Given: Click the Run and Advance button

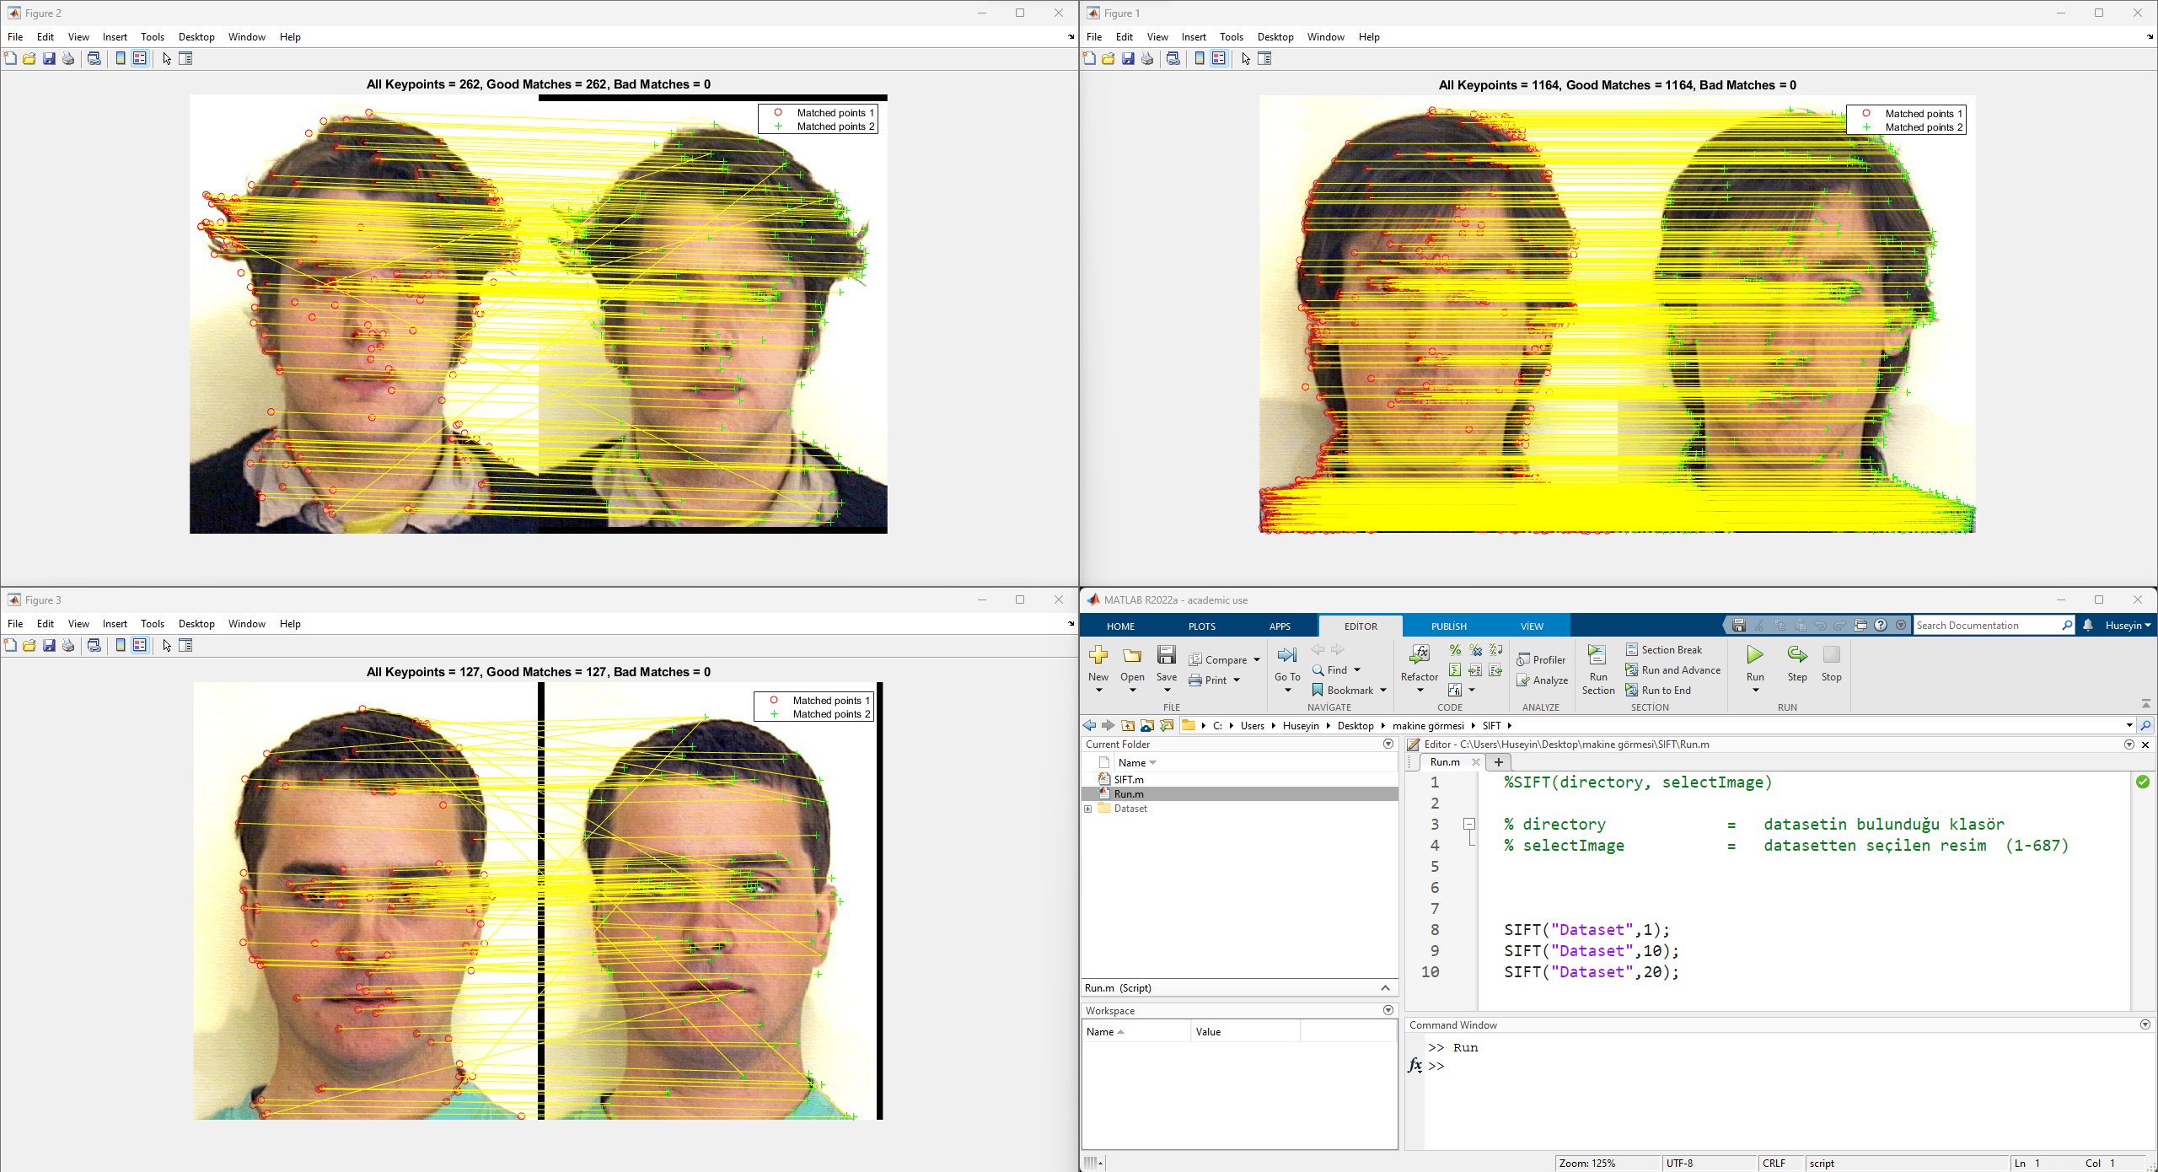Looking at the screenshot, I should tap(1672, 670).
